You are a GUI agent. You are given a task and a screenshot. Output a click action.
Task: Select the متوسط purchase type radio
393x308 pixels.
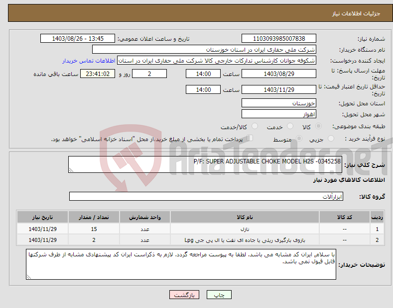pos(299,139)
